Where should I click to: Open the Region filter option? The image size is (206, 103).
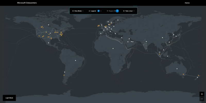[x=111, y=11]
